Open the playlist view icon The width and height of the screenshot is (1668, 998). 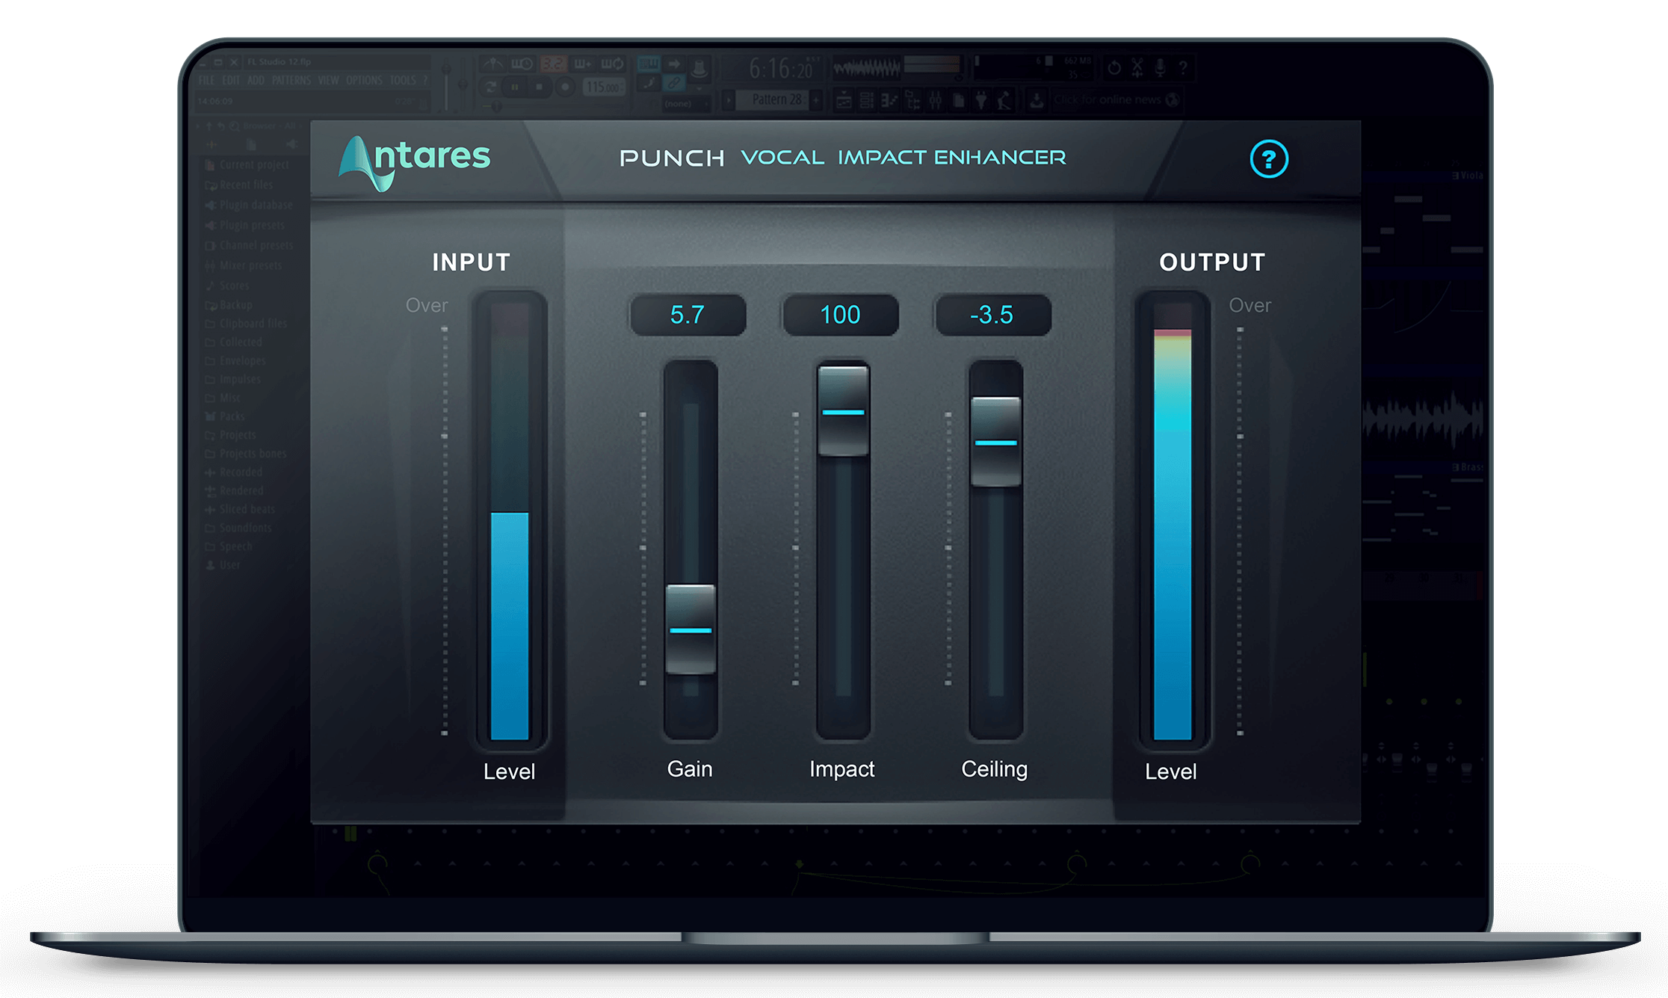pos(844,100)
